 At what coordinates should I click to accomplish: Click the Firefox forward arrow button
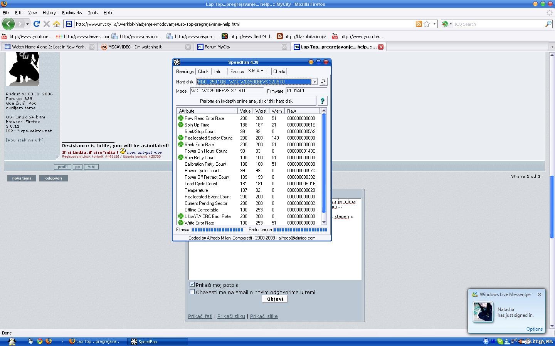[20, 24]
